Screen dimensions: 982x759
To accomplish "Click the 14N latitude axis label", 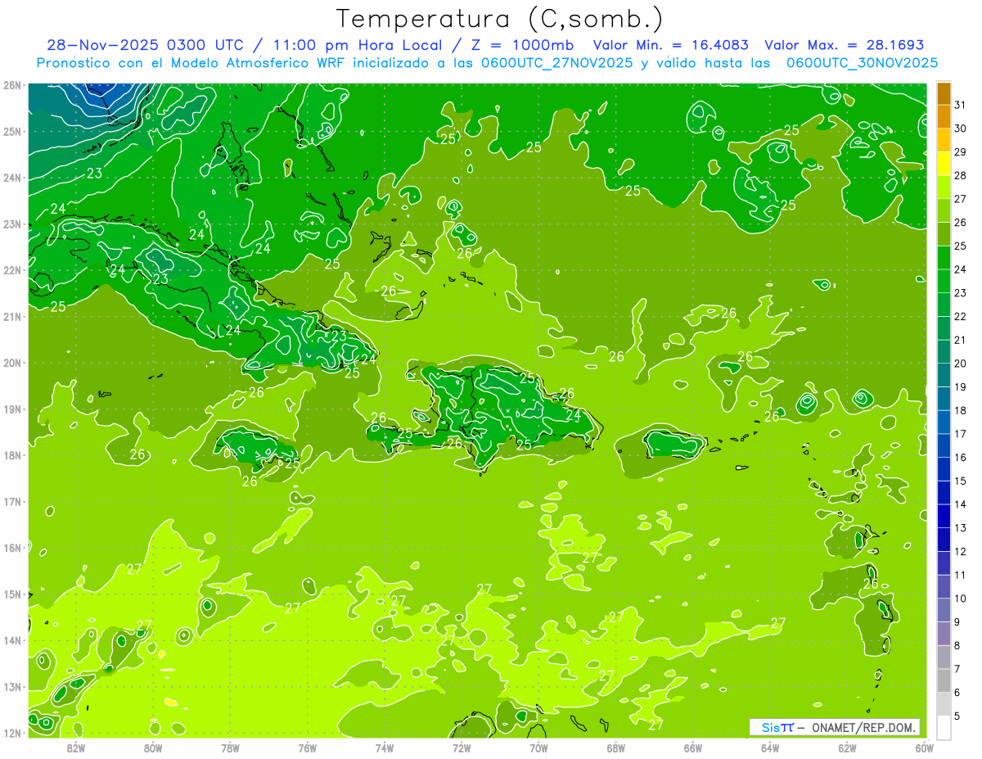I will click(13, 640).
